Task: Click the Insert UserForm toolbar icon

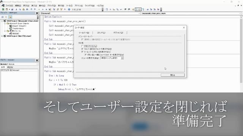Action: pos(6,9)
